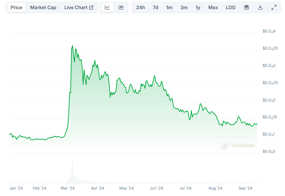This screenshot has width=285, height=196.
Task: Click the $0.0₄15 y-axis label
Action: (x=270, y=117)
